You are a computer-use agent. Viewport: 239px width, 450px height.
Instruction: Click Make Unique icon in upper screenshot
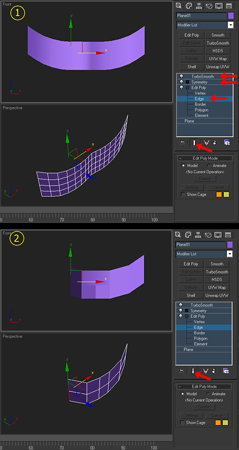(206, 143)
